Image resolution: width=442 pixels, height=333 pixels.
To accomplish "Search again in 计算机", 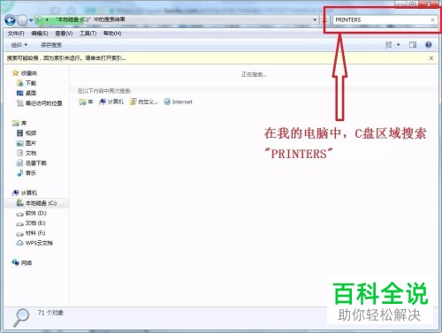I will tap(111, 102).
